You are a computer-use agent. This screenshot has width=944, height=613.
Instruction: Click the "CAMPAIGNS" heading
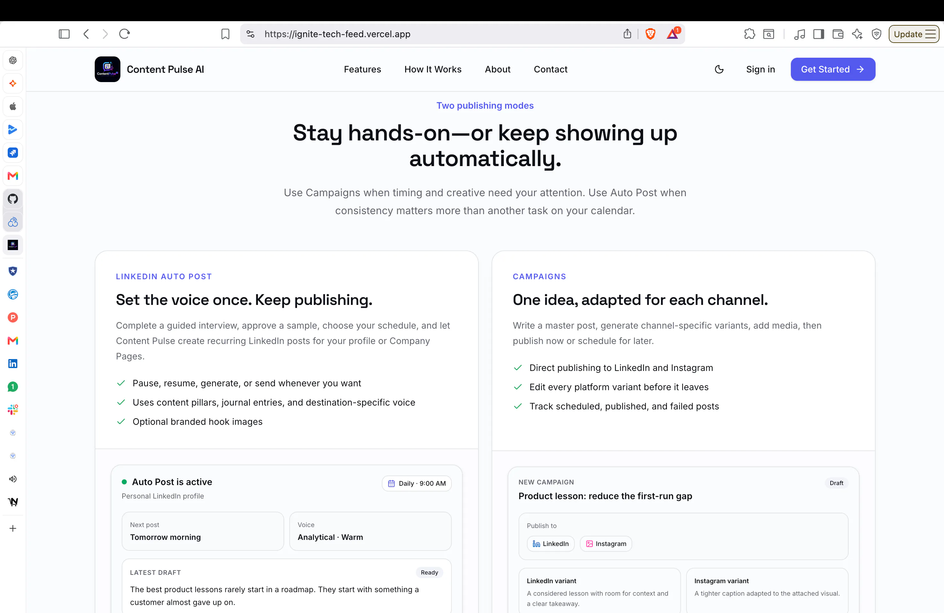539,276
